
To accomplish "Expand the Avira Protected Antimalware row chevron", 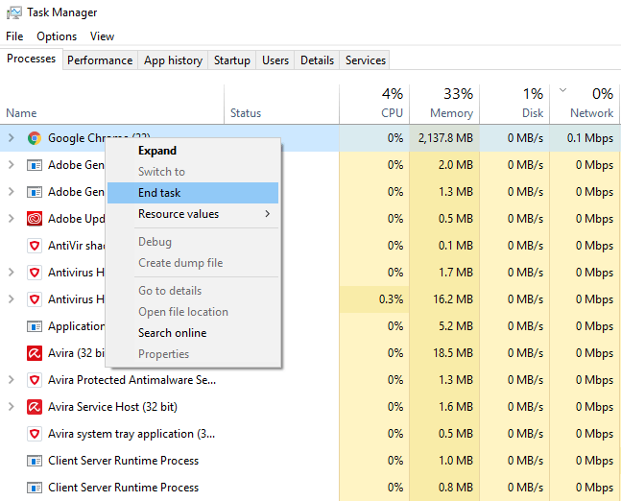I will (x=12, y=380).
